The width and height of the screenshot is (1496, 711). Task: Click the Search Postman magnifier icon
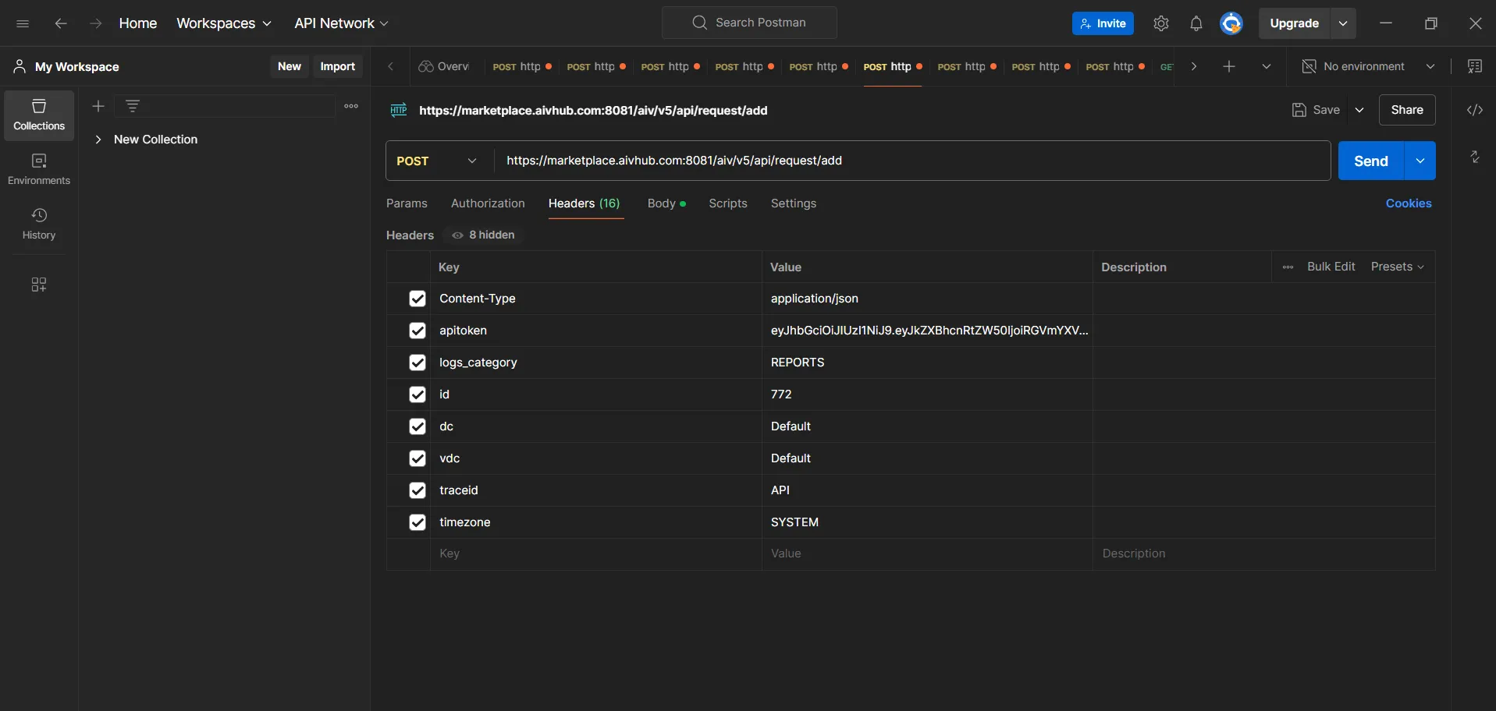pyautogui.click(x=700, y=23)
